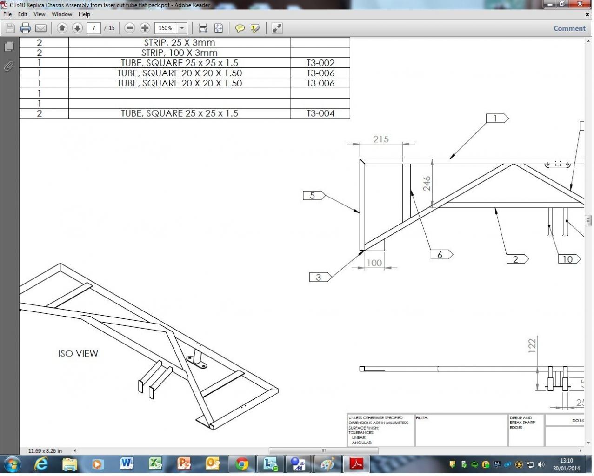Send the file by email via envelope icon

(x=40, y=28)
